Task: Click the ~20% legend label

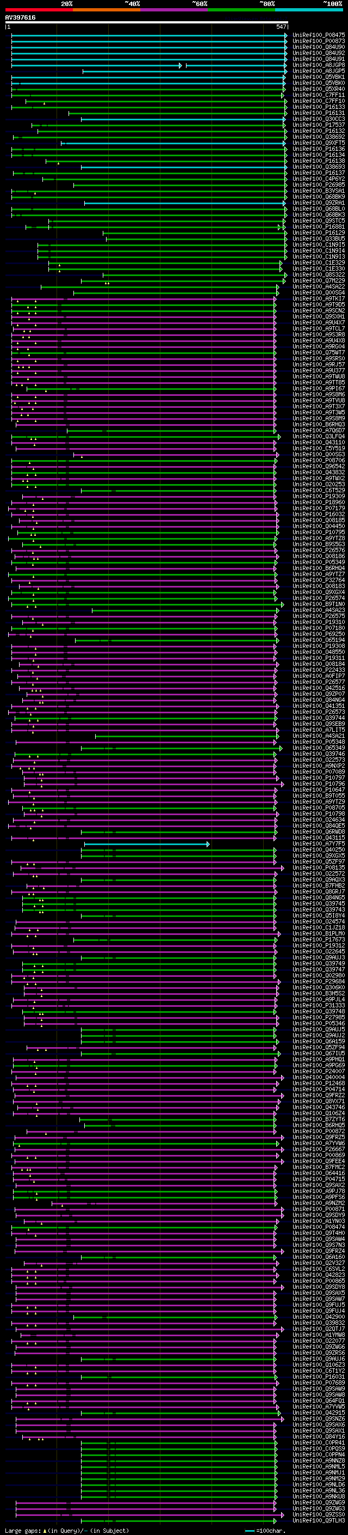Action: [67, 4]
